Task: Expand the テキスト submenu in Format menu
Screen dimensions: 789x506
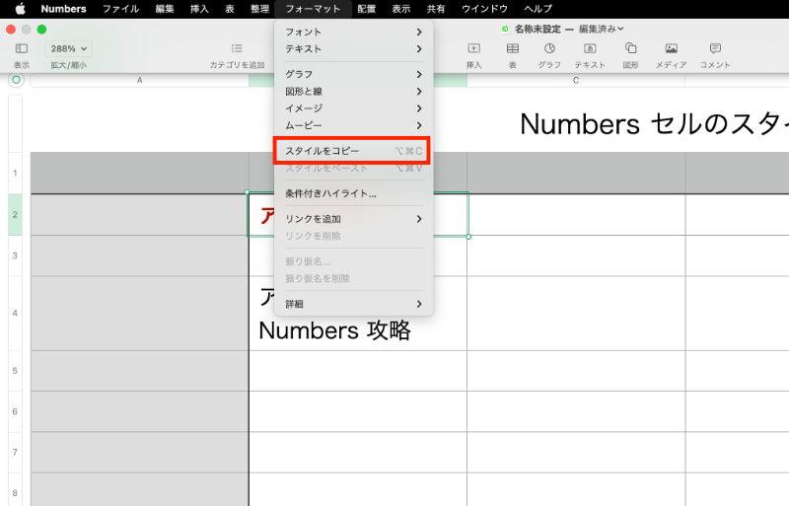Action: coord(353,49)
